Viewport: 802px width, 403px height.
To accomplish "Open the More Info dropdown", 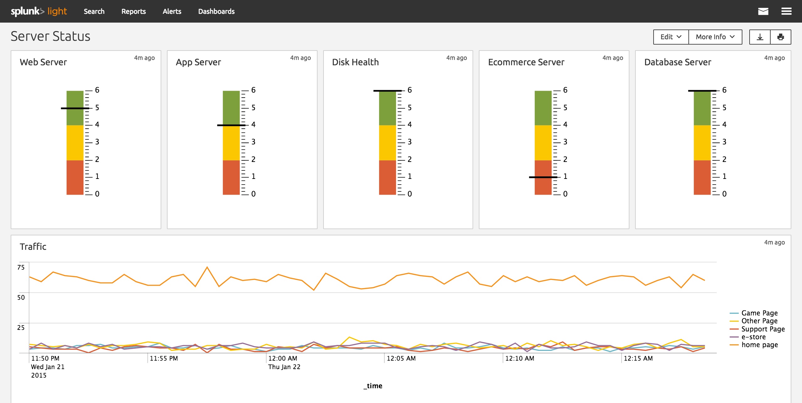I will click(715, 37).
